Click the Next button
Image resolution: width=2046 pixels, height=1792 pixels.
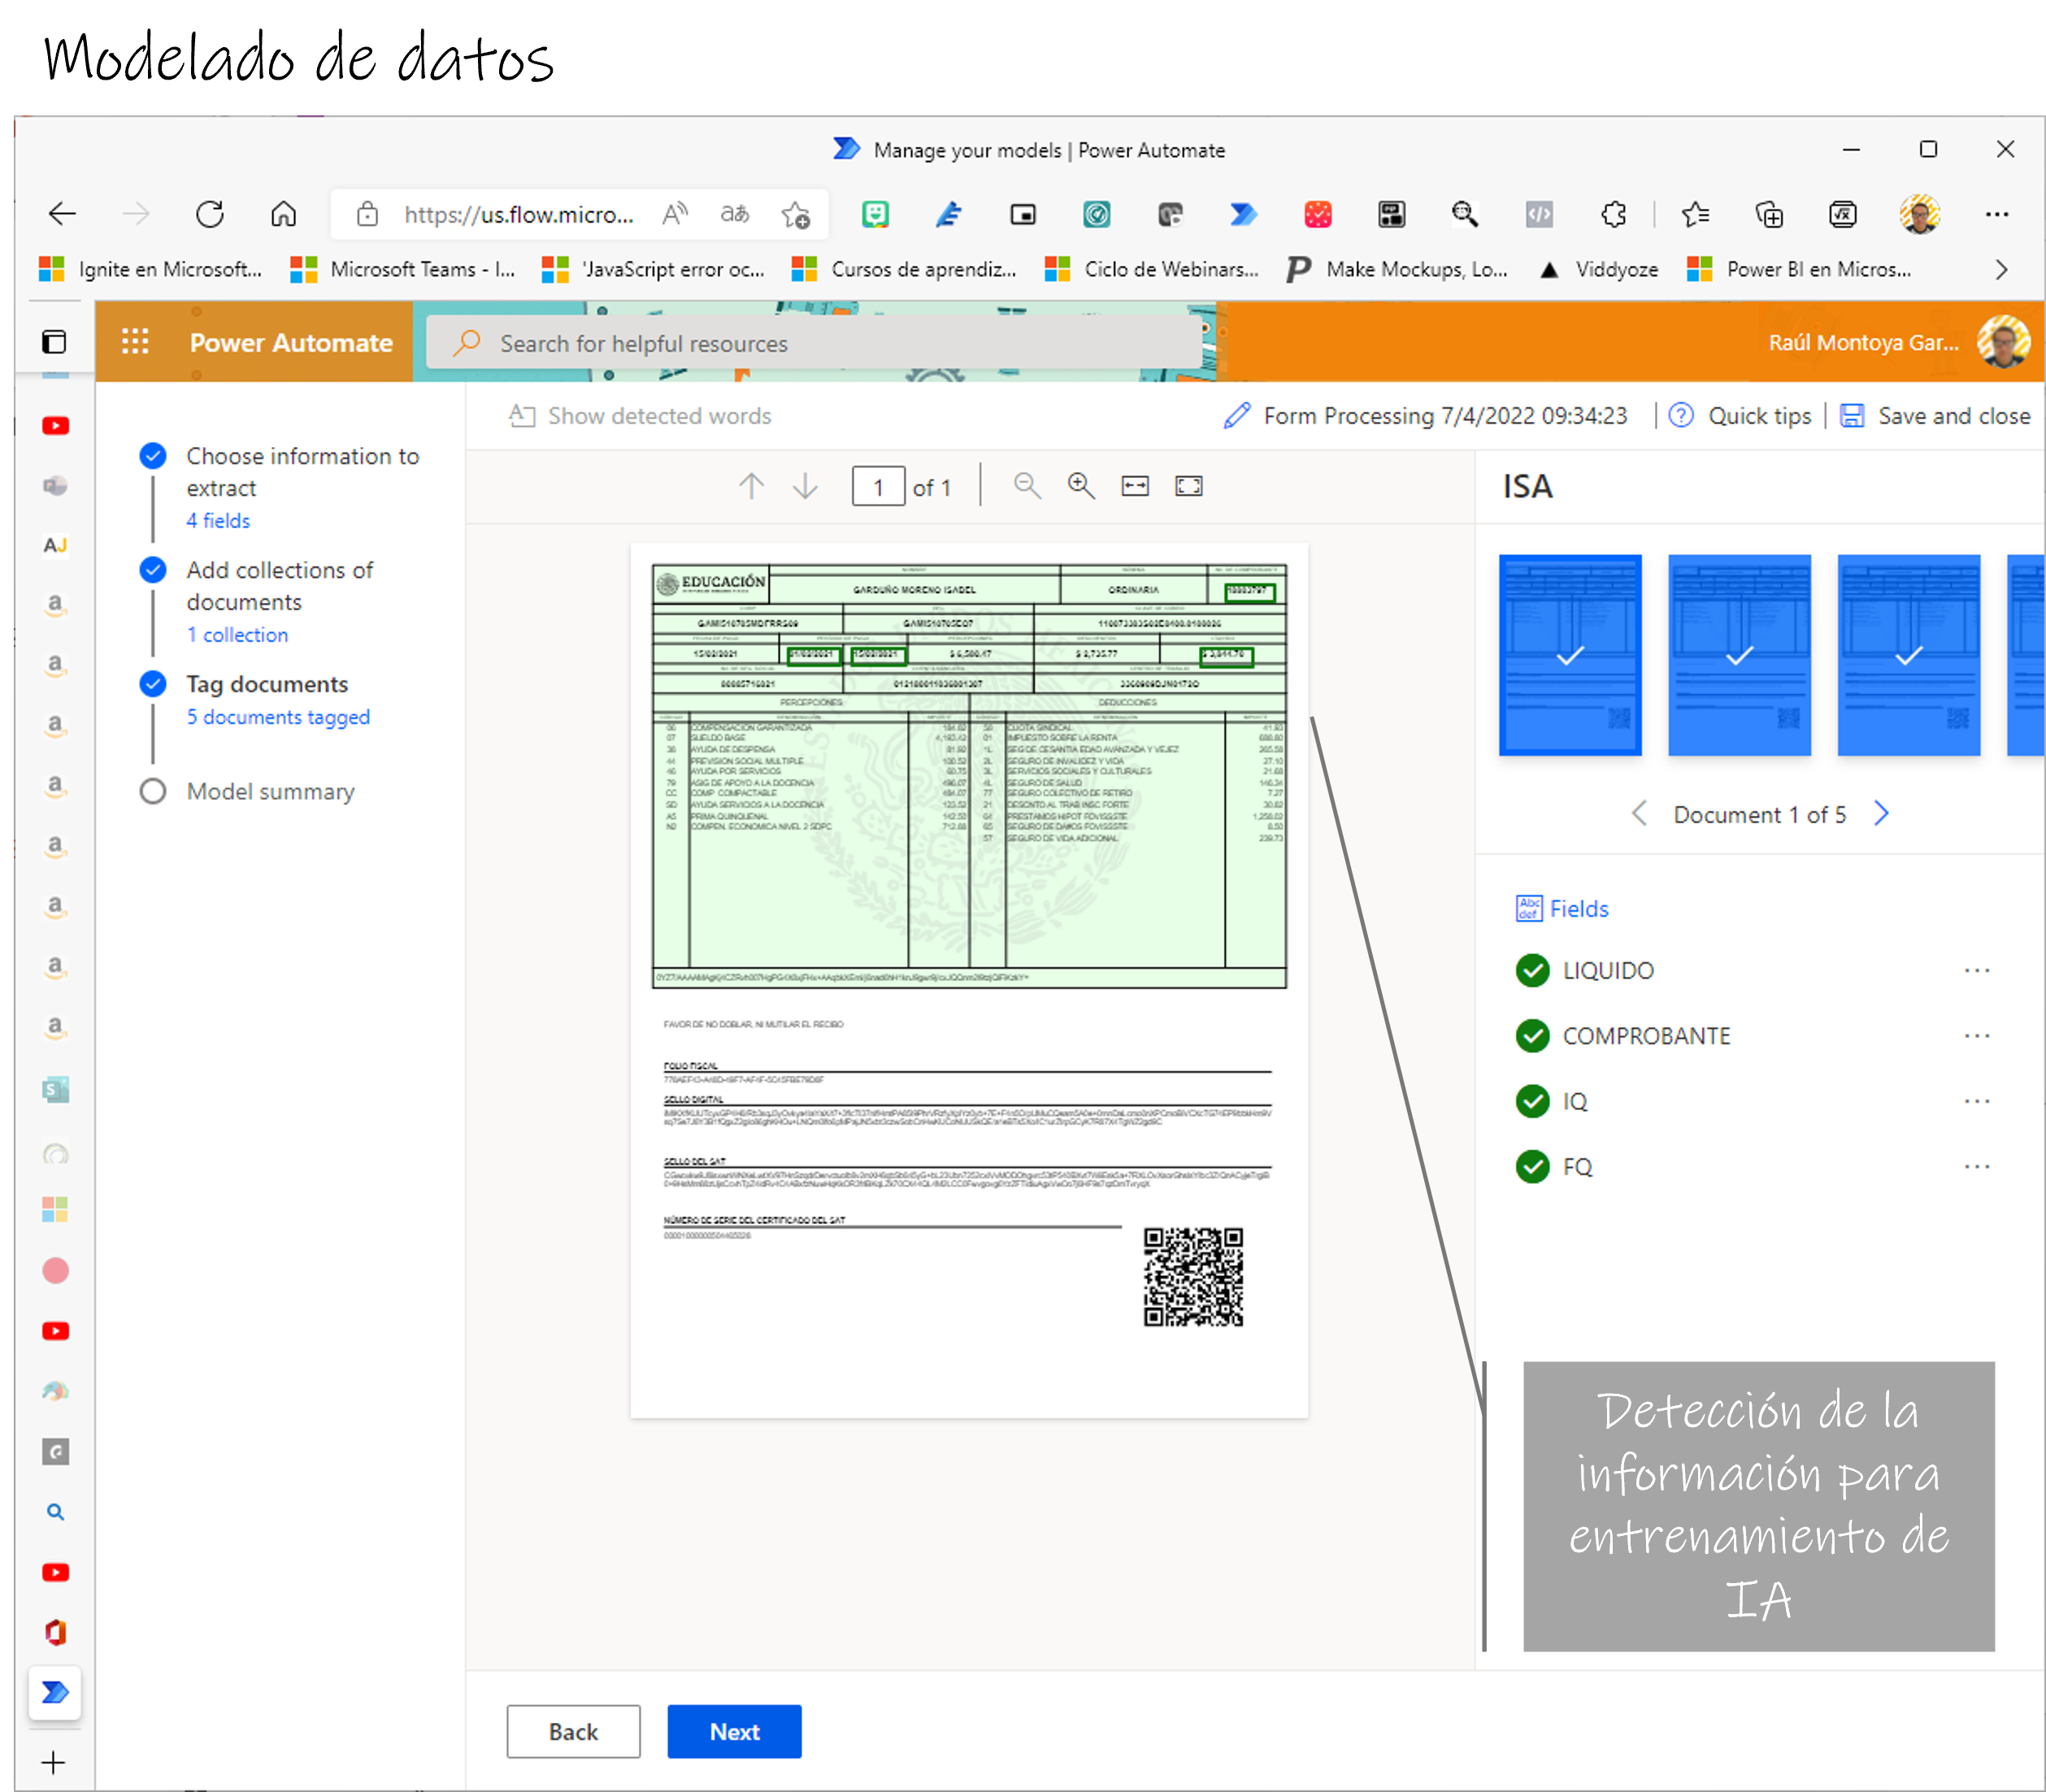point(734,1732)
